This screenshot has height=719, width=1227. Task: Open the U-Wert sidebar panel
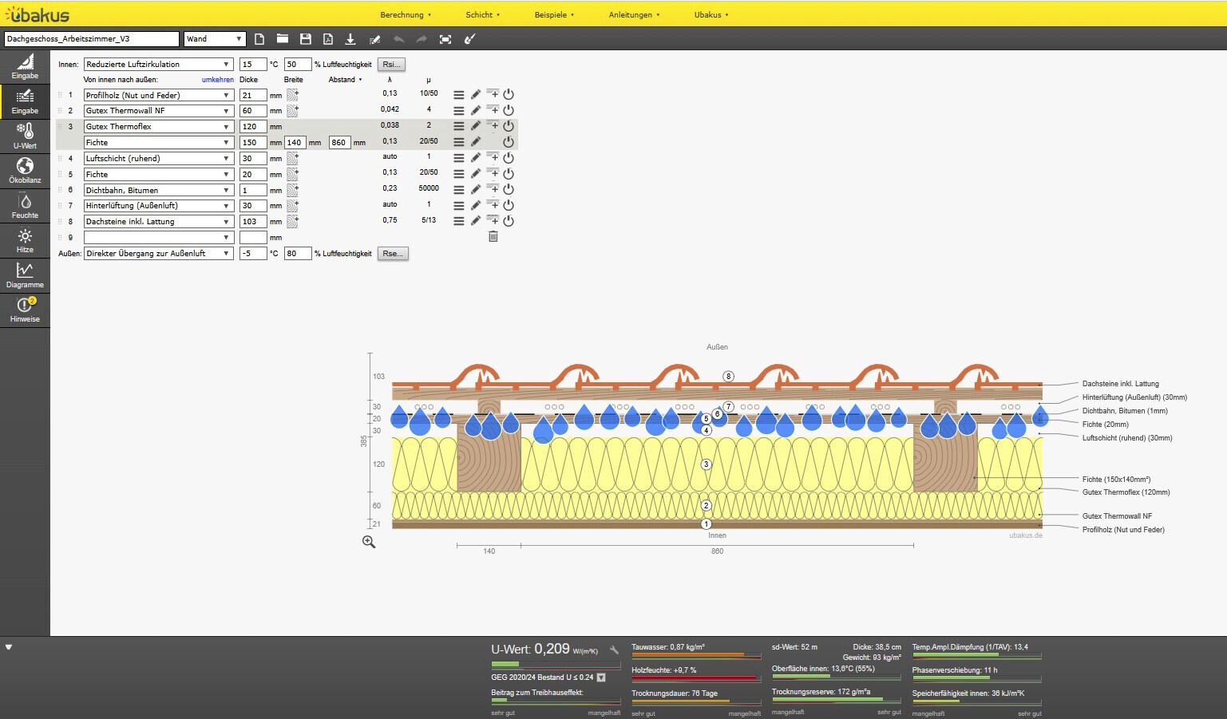pyautogui.click(x=25, y=136)
